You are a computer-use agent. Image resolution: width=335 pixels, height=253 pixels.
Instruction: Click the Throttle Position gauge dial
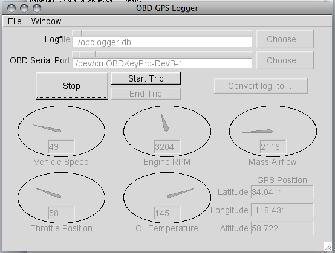[x=61, y=197]
